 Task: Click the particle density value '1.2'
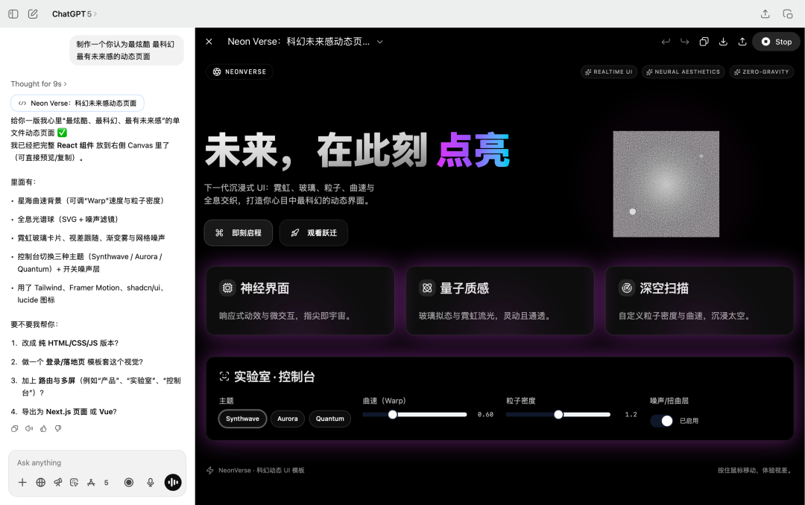pos(631,415)
